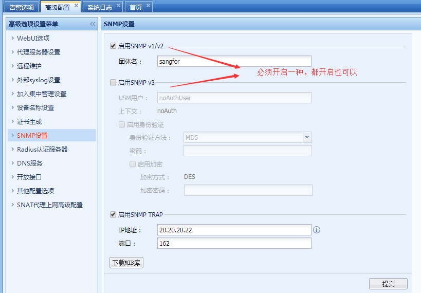The image size is (421, 293).
Task: Expand the 代理服务器设置 arrow
Action: [x=13, y=52]
